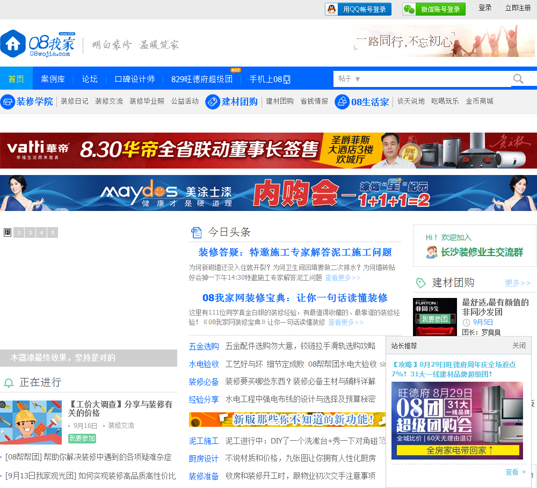Click the 五金选购 category link

pyautogui.click(x=204, y=347)
